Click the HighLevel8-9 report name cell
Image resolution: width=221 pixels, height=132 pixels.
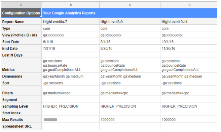click(130, 22)
